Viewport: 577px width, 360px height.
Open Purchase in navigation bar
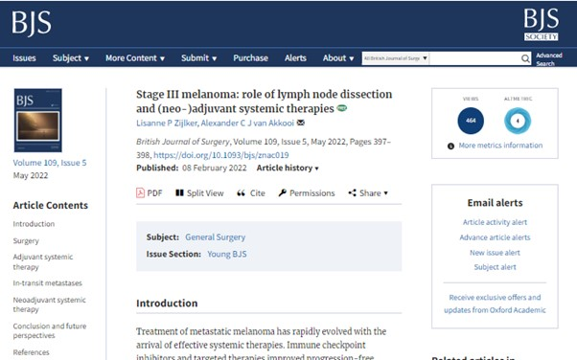250,58
